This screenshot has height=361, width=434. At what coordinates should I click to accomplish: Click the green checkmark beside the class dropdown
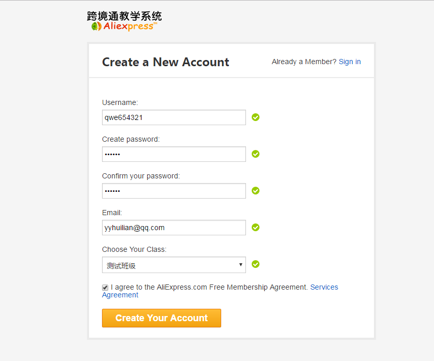255,264
